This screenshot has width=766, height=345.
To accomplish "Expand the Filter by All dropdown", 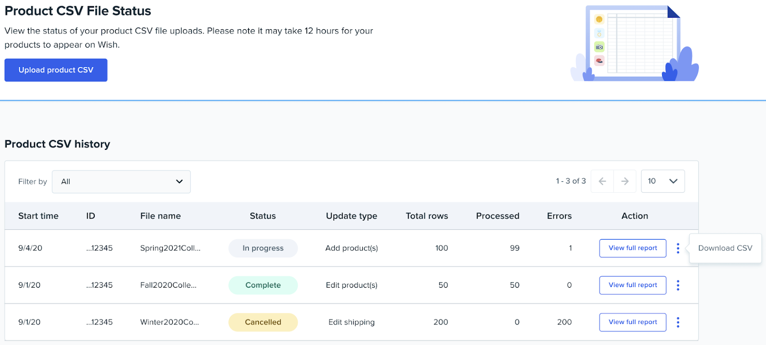I will pos(121,182).
